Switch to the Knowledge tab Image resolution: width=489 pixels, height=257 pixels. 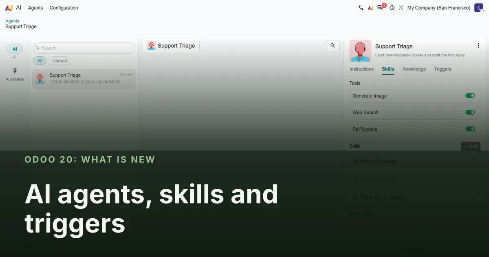(414, 69)
